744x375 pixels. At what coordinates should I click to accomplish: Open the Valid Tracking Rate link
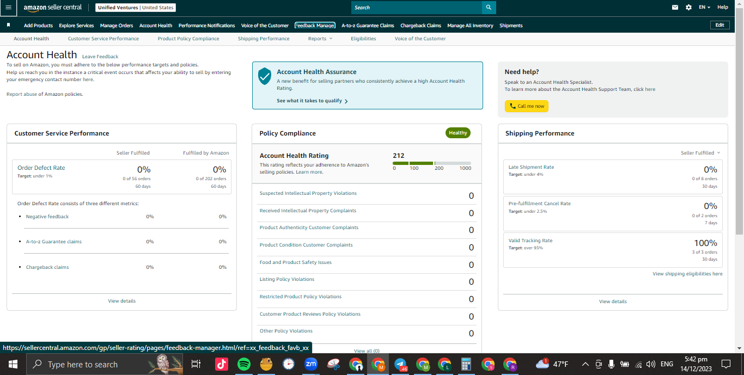point(530,241)
